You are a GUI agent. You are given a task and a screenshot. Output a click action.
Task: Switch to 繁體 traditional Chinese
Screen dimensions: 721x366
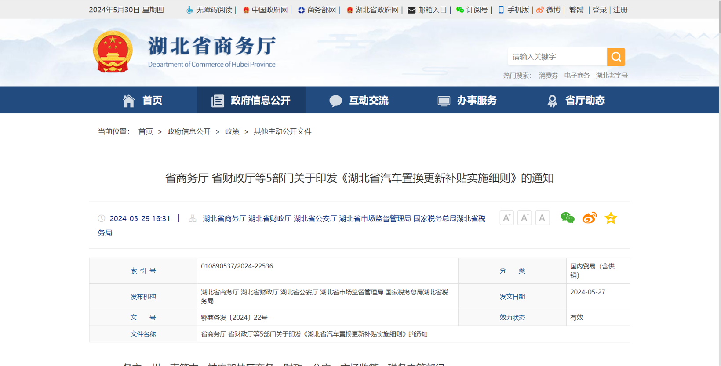[576, 10]
